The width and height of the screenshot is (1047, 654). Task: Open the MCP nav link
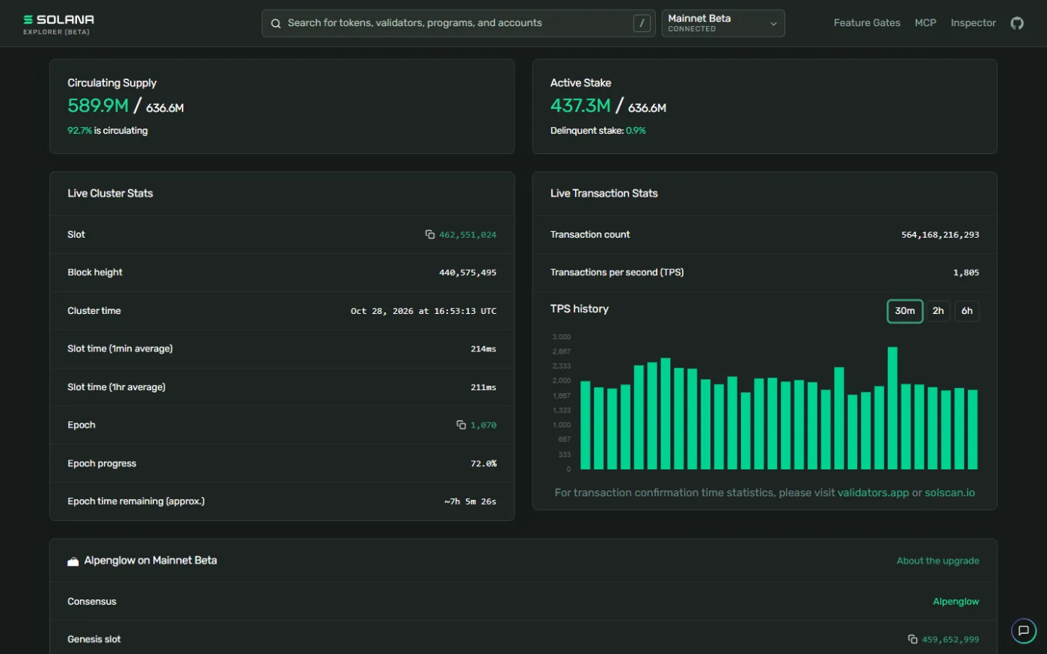point(925,23)
